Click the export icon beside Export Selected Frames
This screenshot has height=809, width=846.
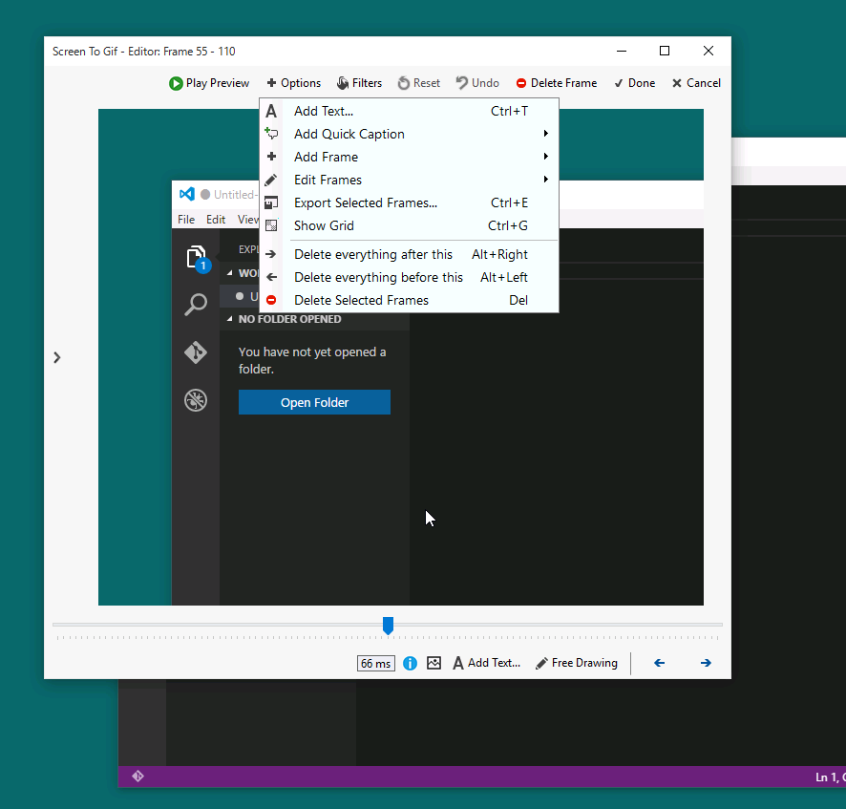[271, 202]
